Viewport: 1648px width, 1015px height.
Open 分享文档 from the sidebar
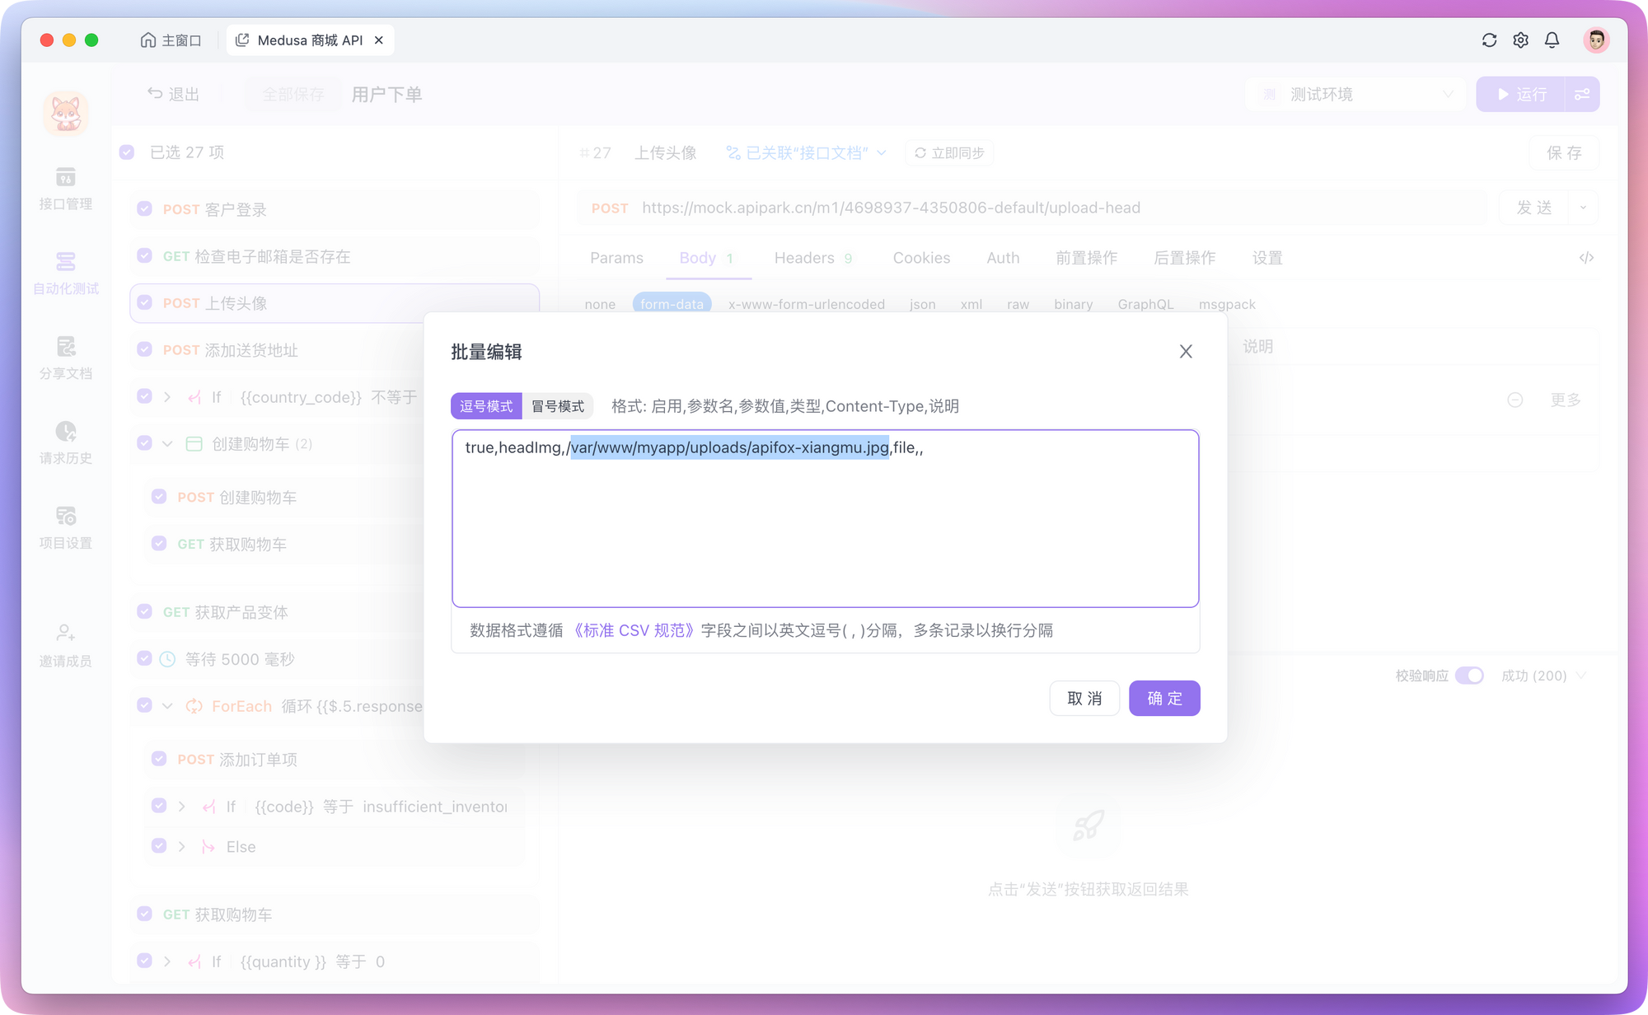pyautogui.click(x=65, y=357)
